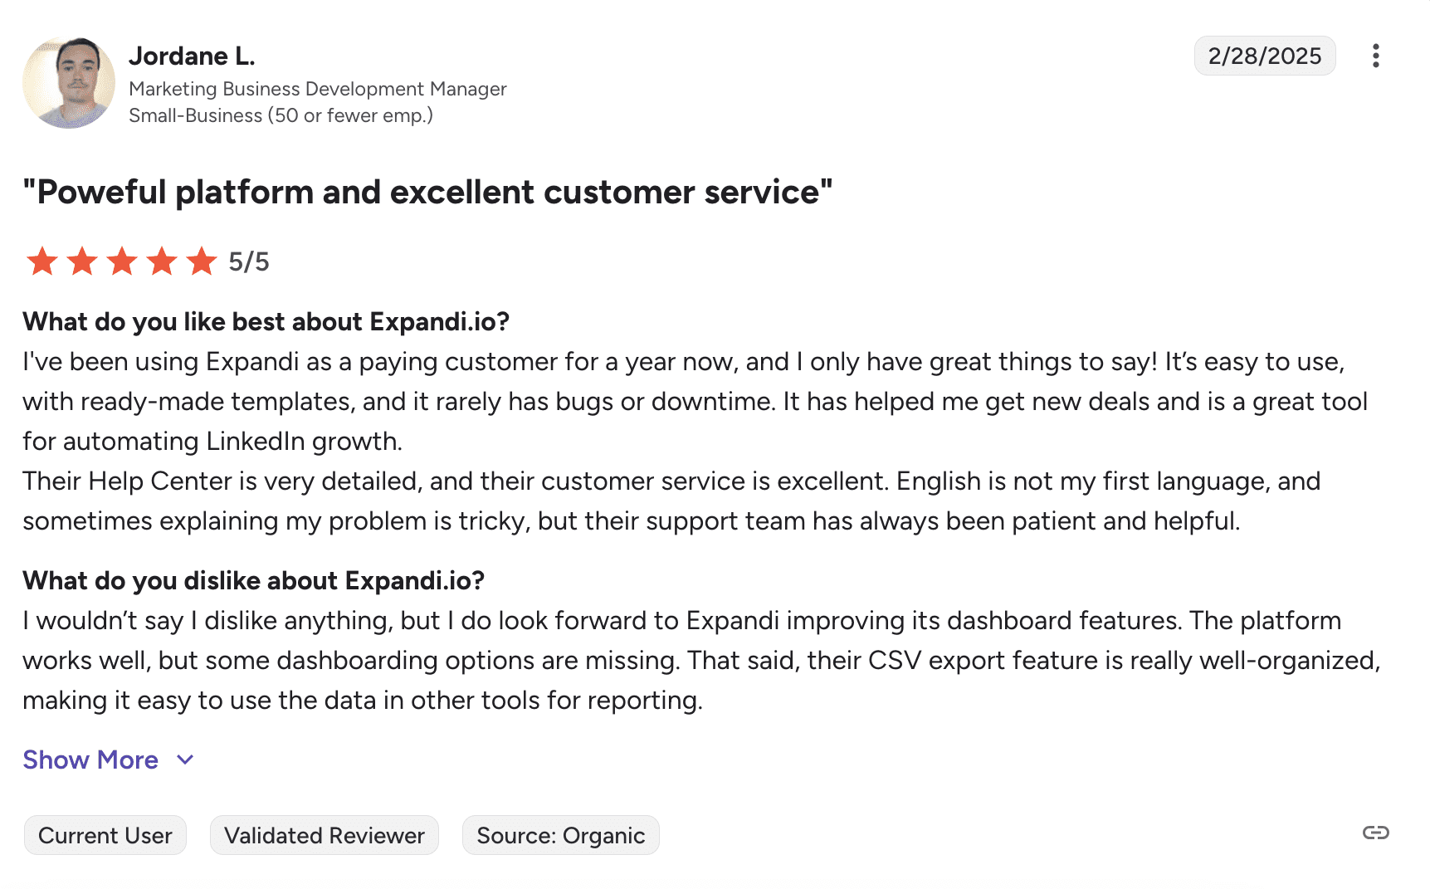The height and width of the screenshot is (889, 1430).
Task: Select the Current User tag
Action: pos(105,835)
